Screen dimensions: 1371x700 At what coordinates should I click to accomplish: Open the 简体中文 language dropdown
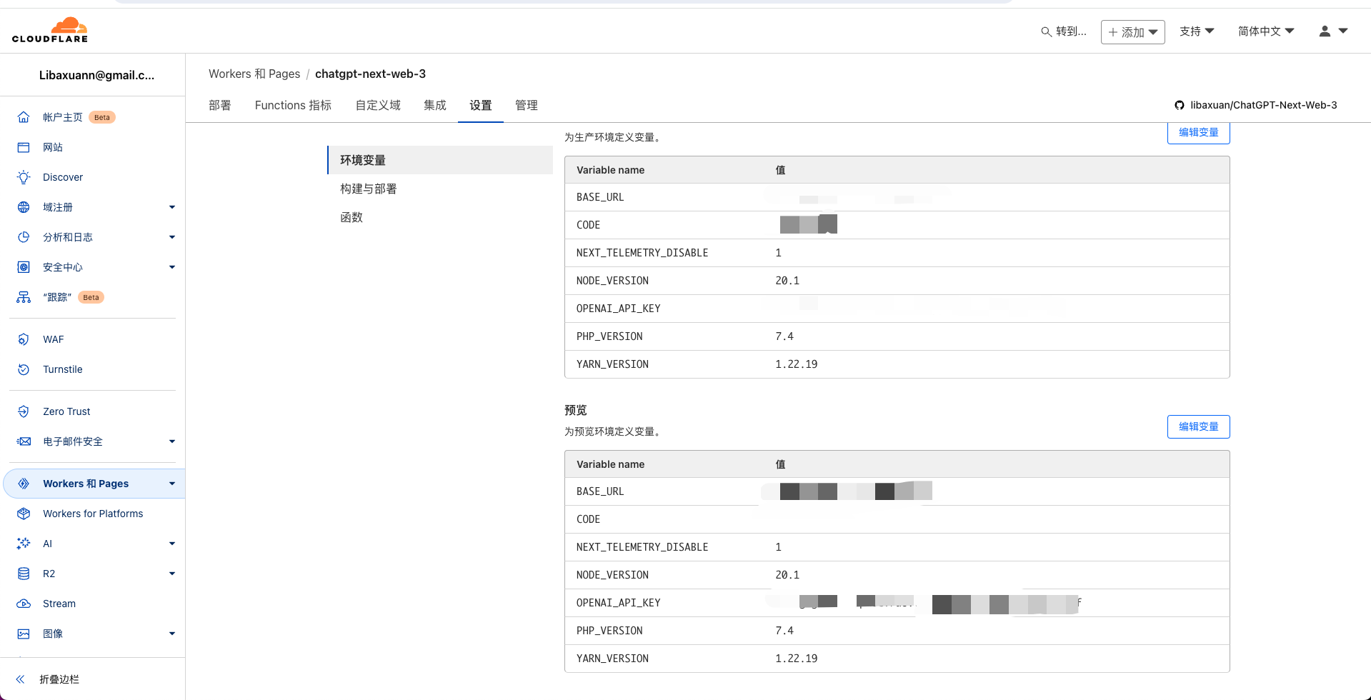(1265, 31)
